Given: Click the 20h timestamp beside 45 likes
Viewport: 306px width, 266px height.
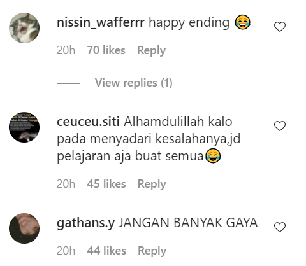Looking at the screenshot, I should pyautogui.click(x=66, y=184).
